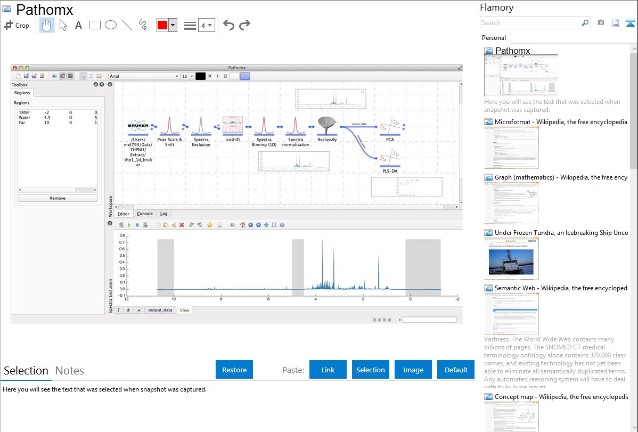The width and height of the screenshot is (638, 432).
Task: Click the red color swatch
Action: coord(162,25)
